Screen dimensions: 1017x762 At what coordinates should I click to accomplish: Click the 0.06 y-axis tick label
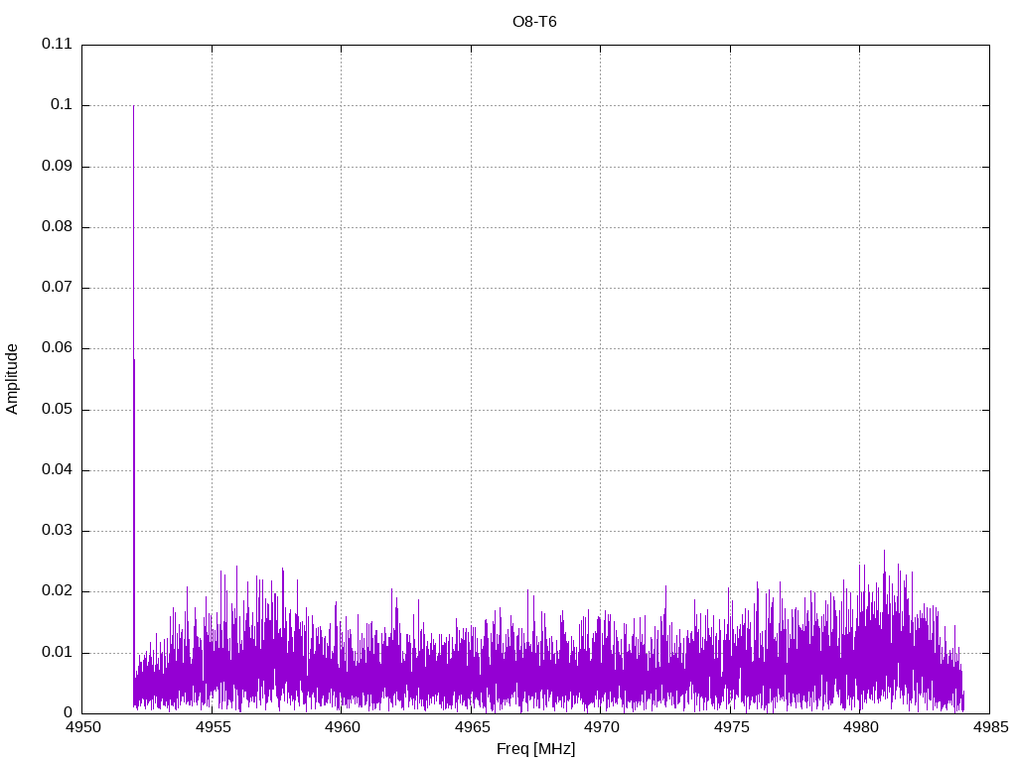58,348
